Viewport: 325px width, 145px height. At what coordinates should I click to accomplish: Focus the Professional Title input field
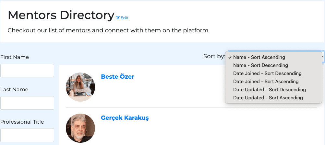click(x=27, y=135)
